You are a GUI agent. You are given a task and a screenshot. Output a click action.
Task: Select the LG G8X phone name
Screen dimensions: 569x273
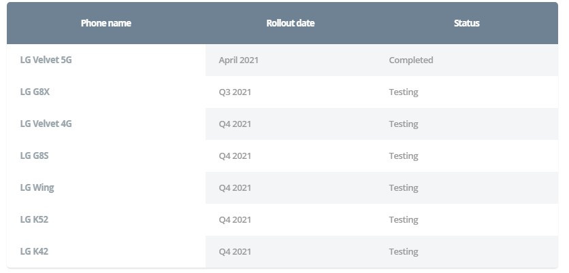[x=35, y=92]
